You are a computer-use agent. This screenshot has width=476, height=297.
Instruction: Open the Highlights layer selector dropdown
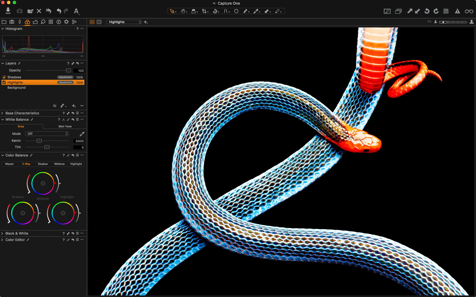pyautogui.click(x=124, y=22)
